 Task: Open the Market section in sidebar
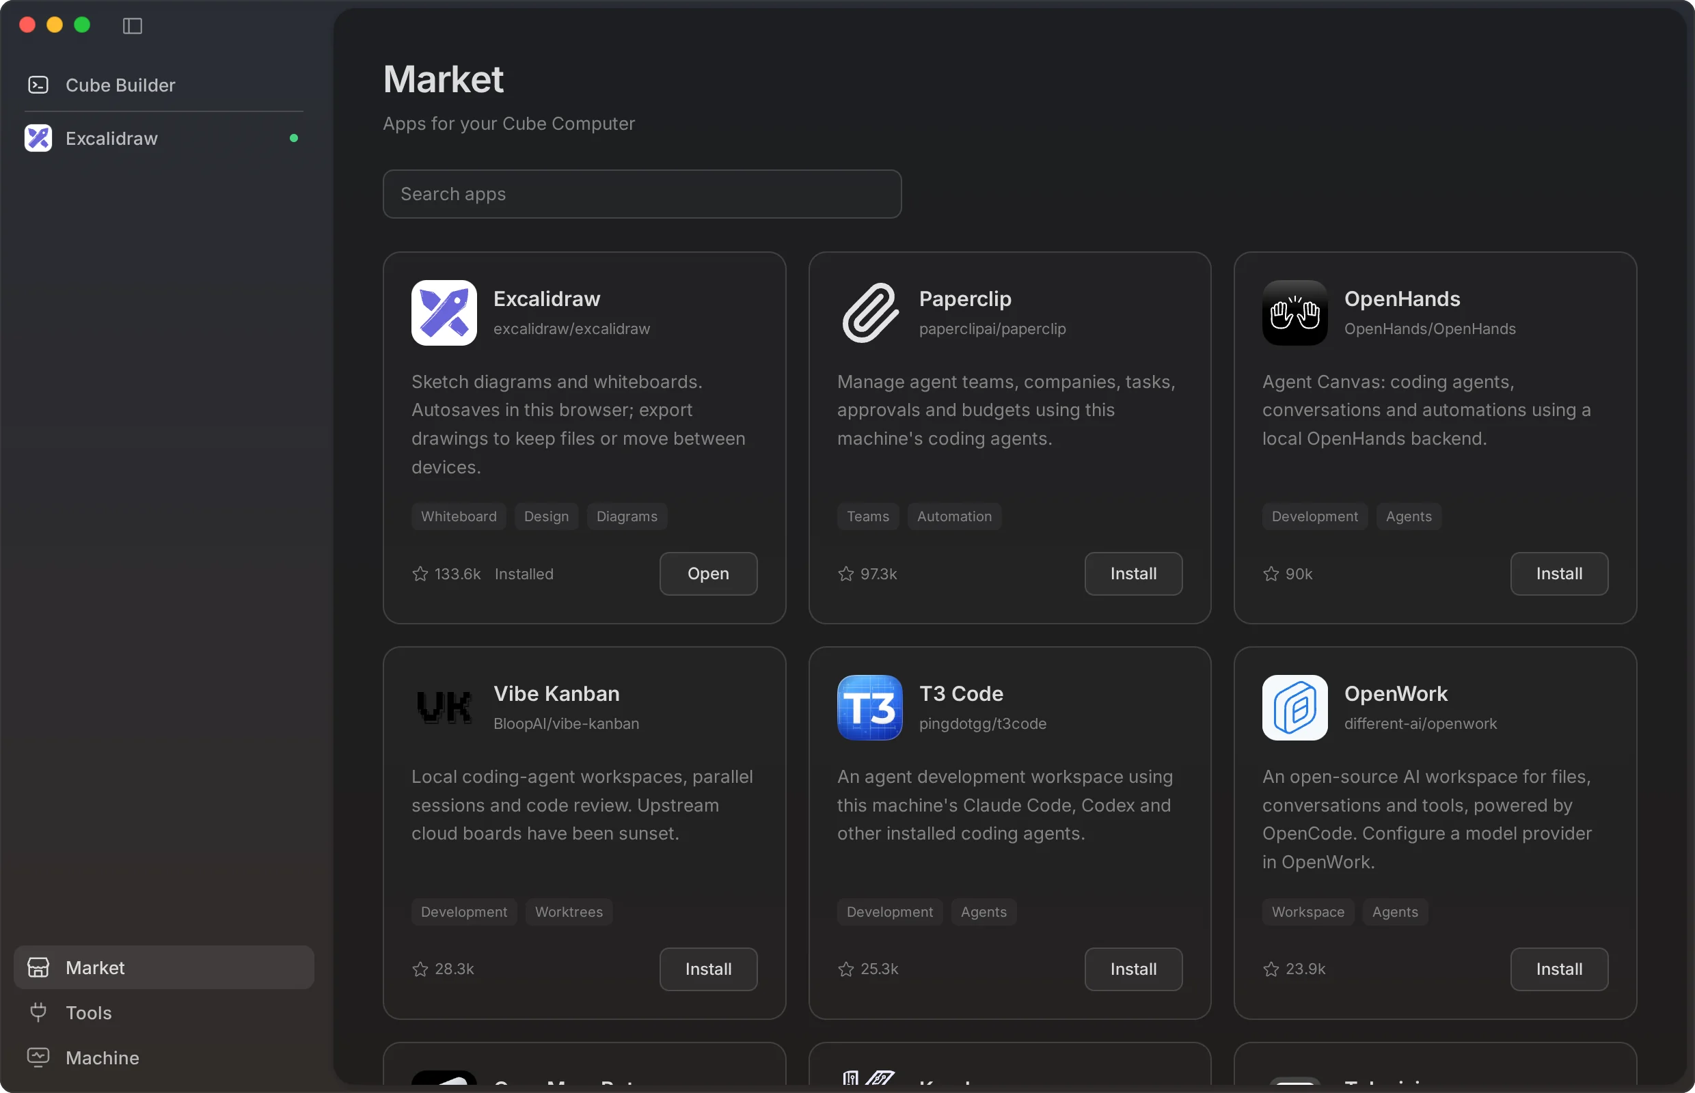164,967
